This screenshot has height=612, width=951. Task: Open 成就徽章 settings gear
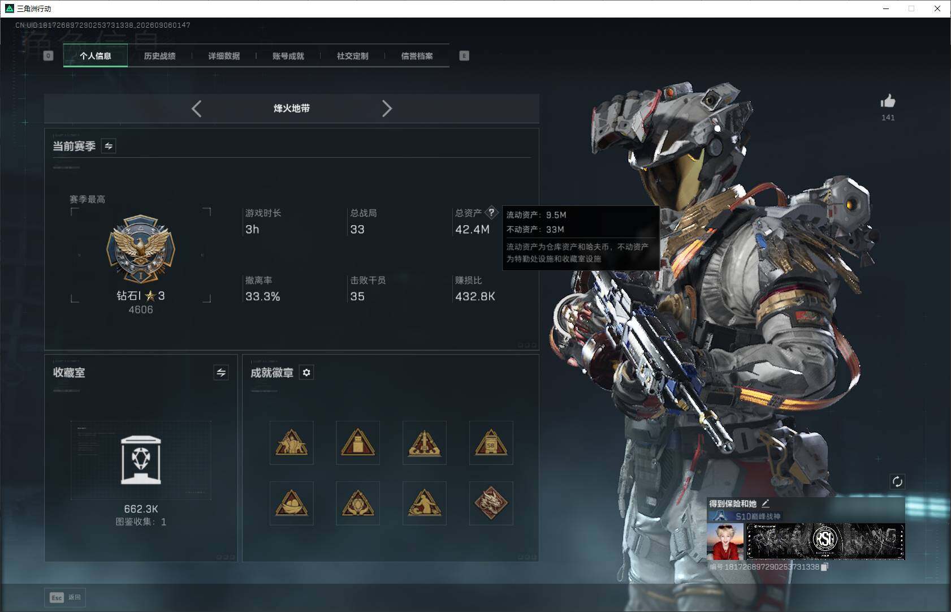[x=306, y=372]
